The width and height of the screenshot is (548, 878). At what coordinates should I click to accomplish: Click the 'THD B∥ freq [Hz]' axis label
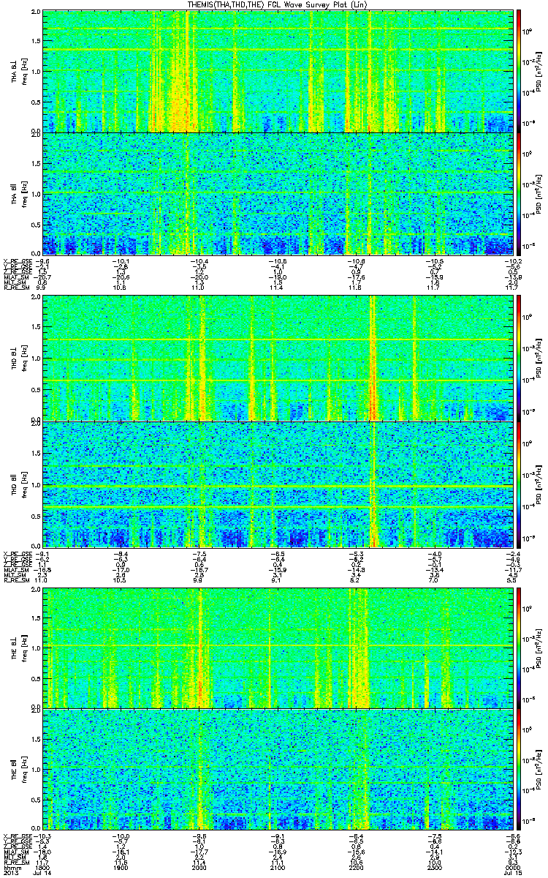point(18,484)
